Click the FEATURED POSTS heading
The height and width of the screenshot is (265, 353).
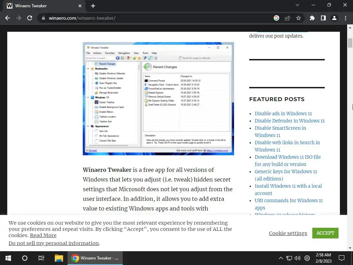click(x=277, y=99)
